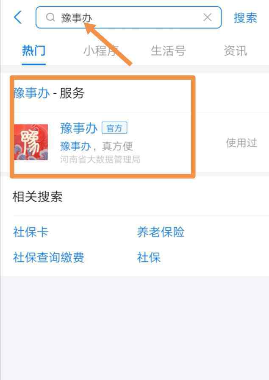
Task: Tap the 豫事办 - 服务 section header
Action: 49,93
